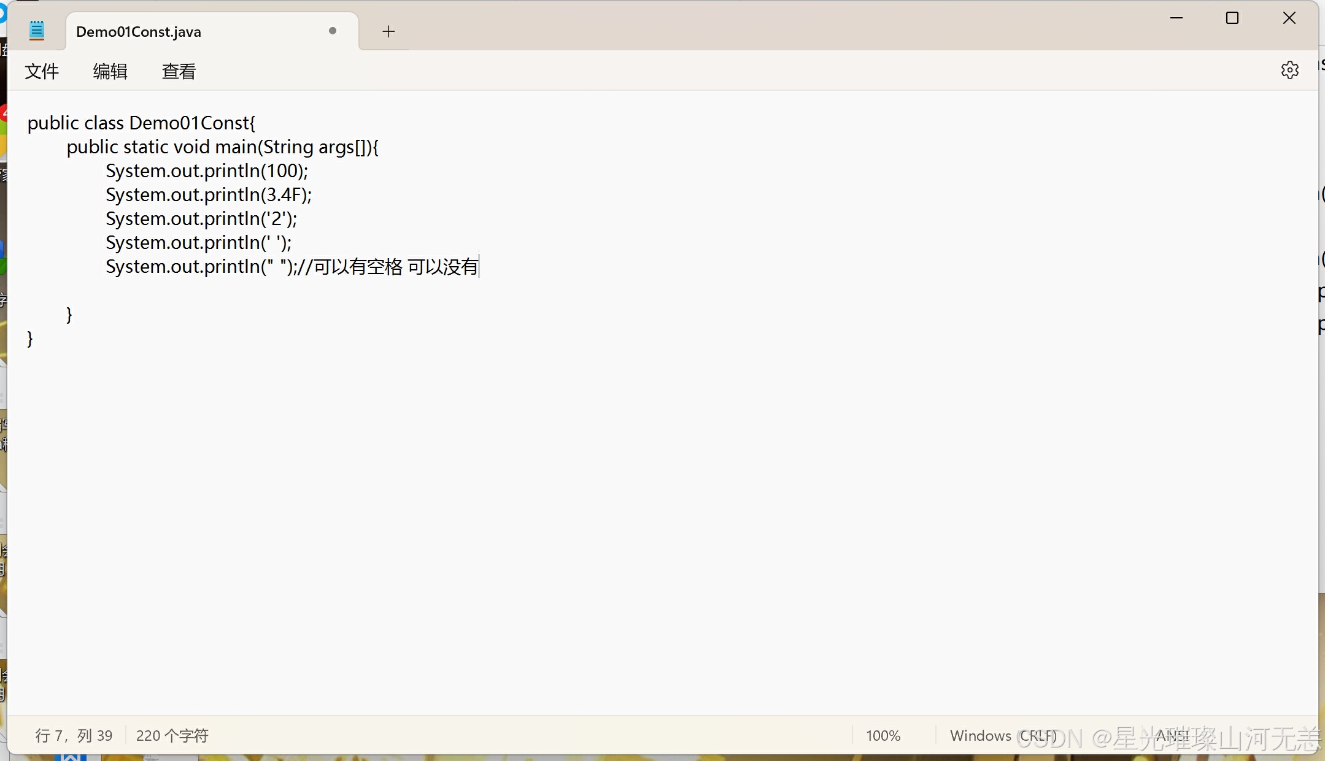Click the 220 个字符 character count
Image resolution: width=1325 pixels, height=761 pixels.
click(172, 735)
